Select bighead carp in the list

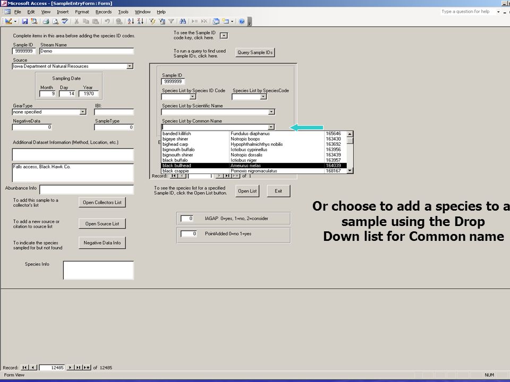click(254, 144)
